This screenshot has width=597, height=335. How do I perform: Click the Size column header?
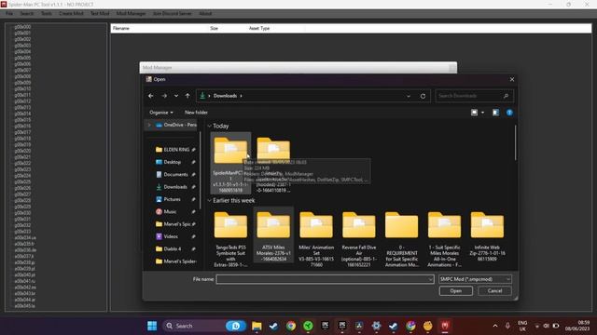[x=214, y=29]
